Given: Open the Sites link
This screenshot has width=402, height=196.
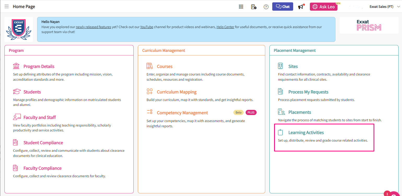Looking at the screenshot, I should click(x=293, y=66).
